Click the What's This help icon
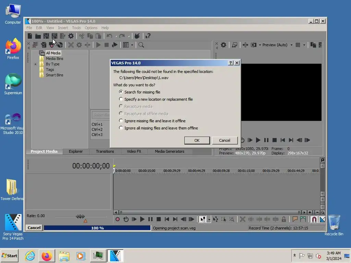Screen dimensions: 351x263 pyautogui.click(x=148, y=36)
